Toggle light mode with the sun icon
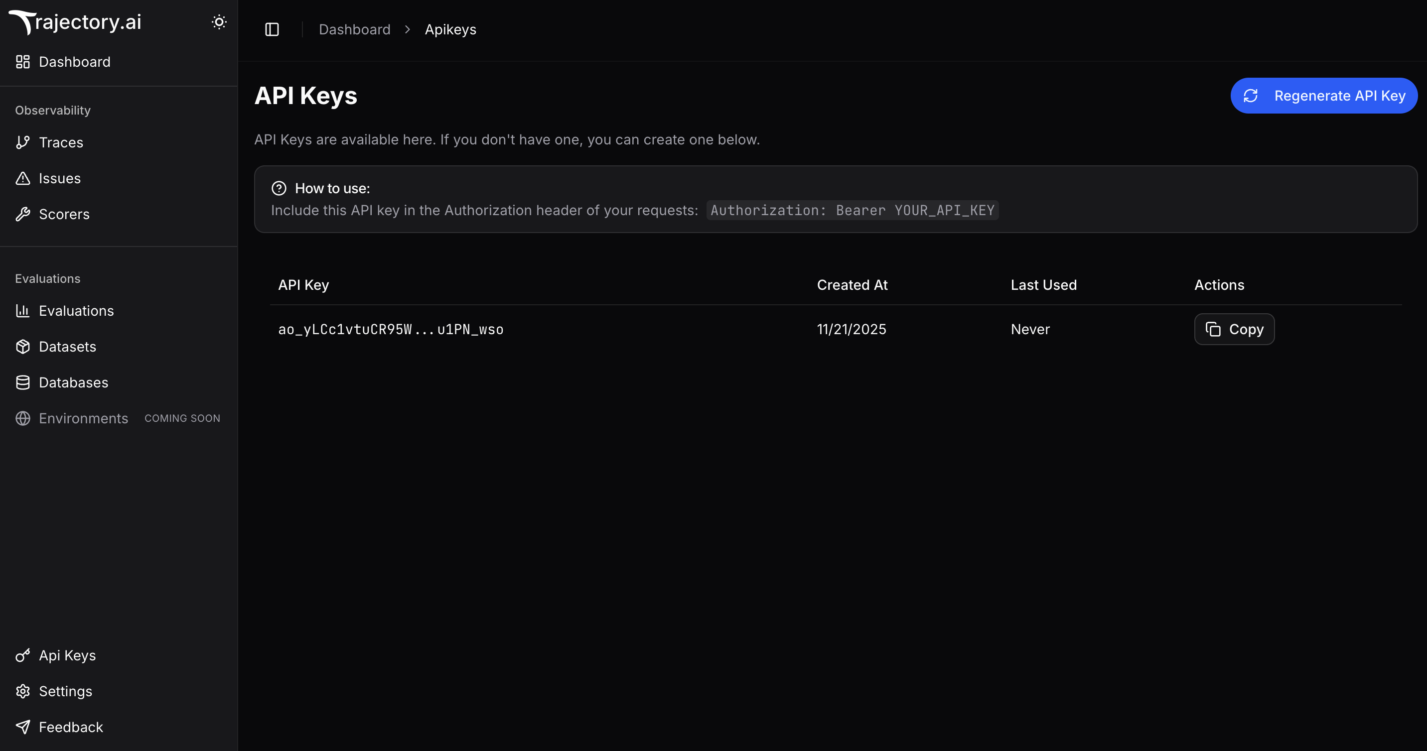 coord(219,21)
